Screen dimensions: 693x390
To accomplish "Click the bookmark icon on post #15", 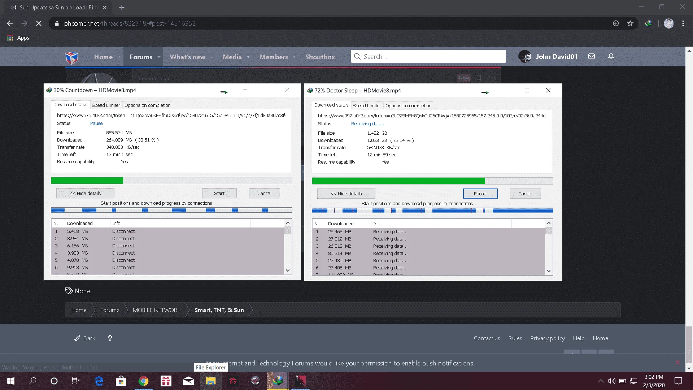I will (479, 78).
